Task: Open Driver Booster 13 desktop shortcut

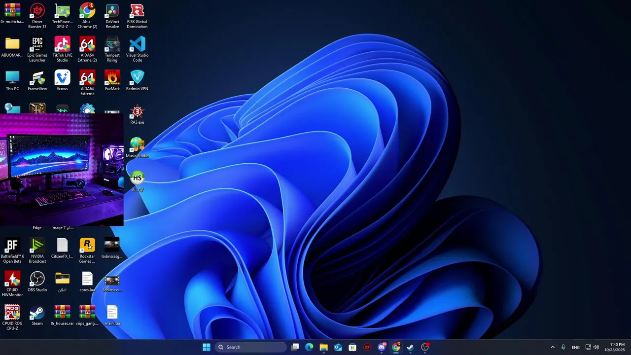Action: (x=37, y=16)
